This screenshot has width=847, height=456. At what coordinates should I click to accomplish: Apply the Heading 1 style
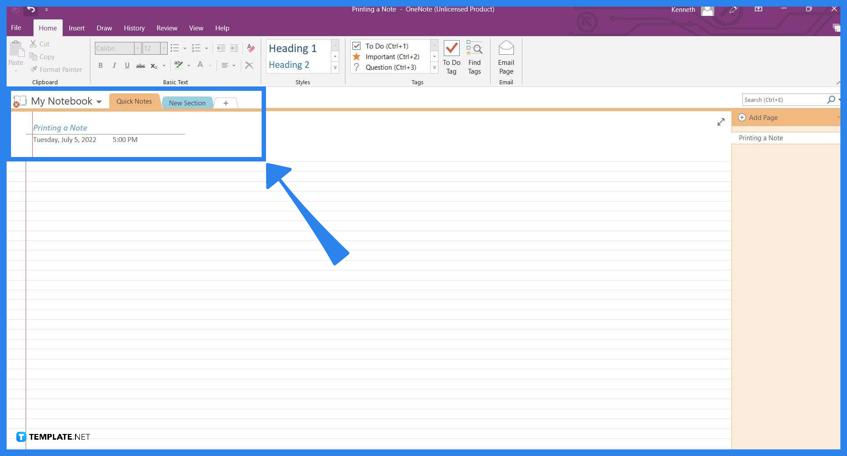[293, 49]
